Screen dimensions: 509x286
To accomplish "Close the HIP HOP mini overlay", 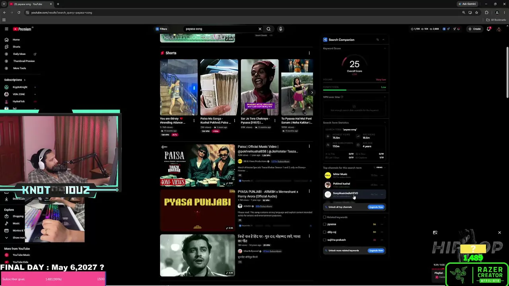I will [499, 233].
